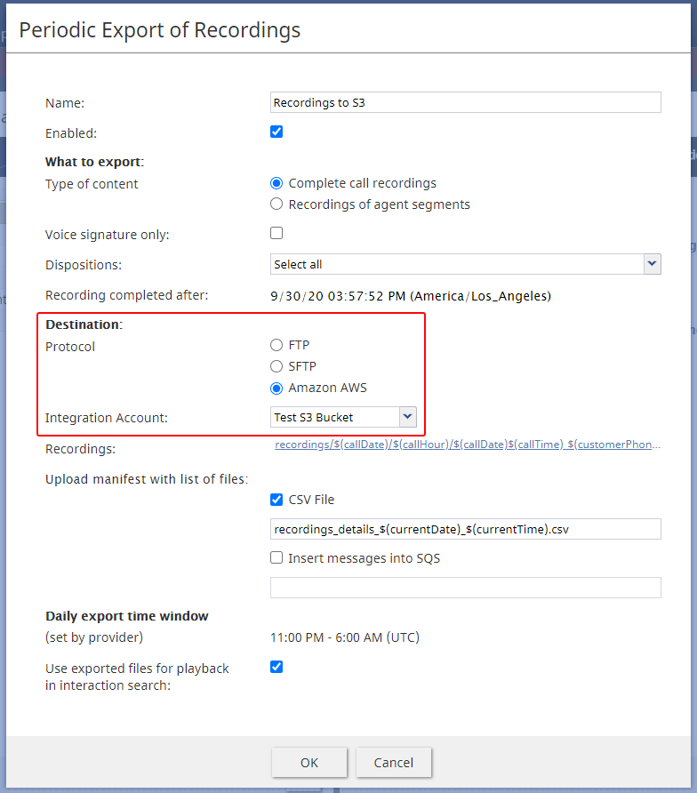Choose SFTP protocol

pyautogui.click(x=276, y=366)
